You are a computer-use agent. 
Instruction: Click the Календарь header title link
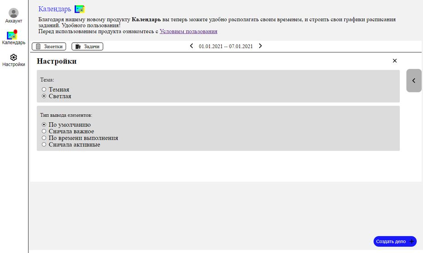(54, 9)
